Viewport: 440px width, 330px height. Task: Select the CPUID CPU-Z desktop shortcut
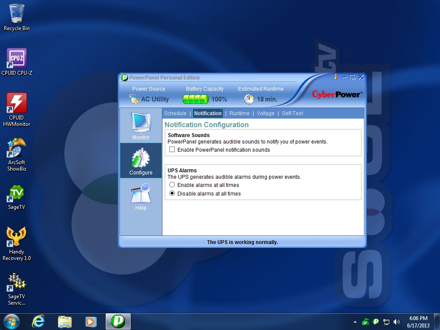click(17, 62)
